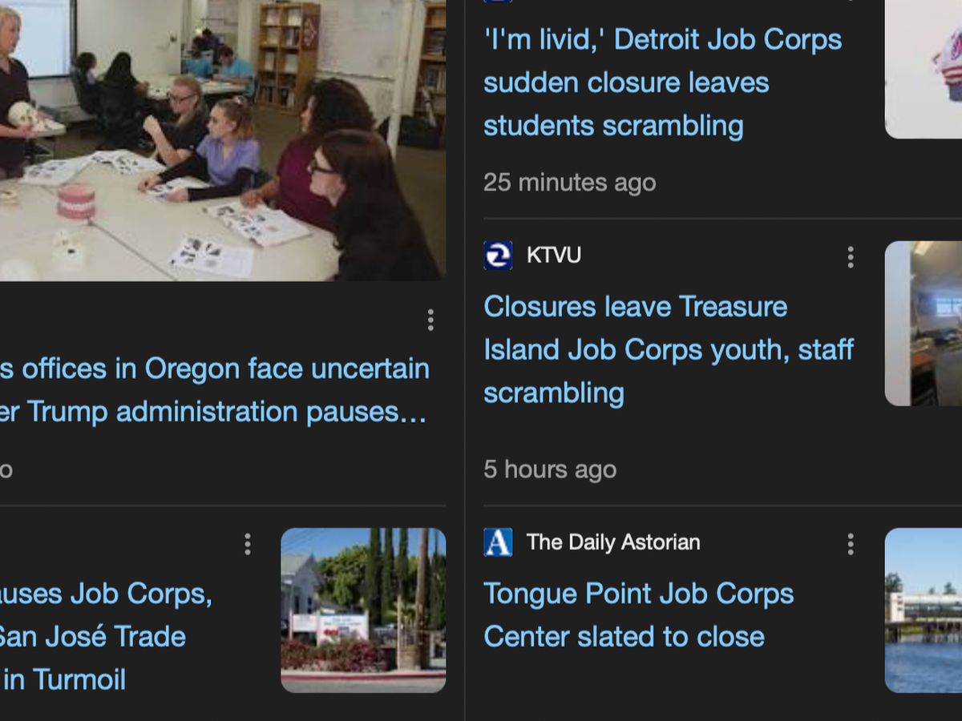Open the Tongue Point Job Corps Center headline
This screenshot has height=721, width=962.
(638, 615)
